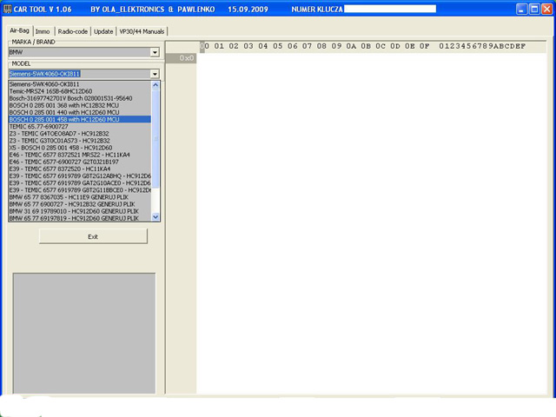
Task: Open the Radio-code tab
Action: coord(73,31)
